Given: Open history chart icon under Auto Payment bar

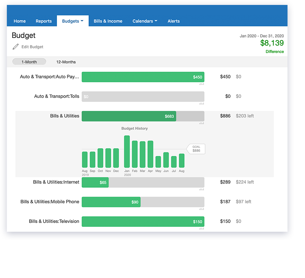Looking at the screenshot, I should click(202, 84).
